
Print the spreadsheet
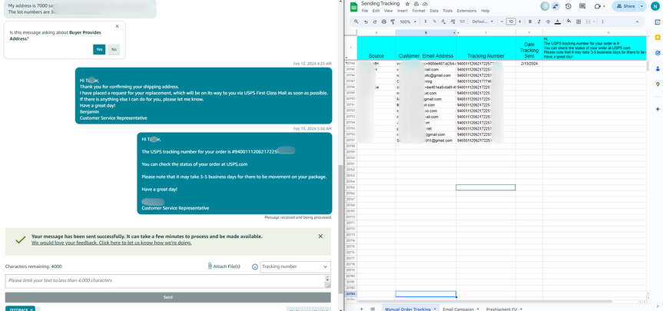point(384,22)
